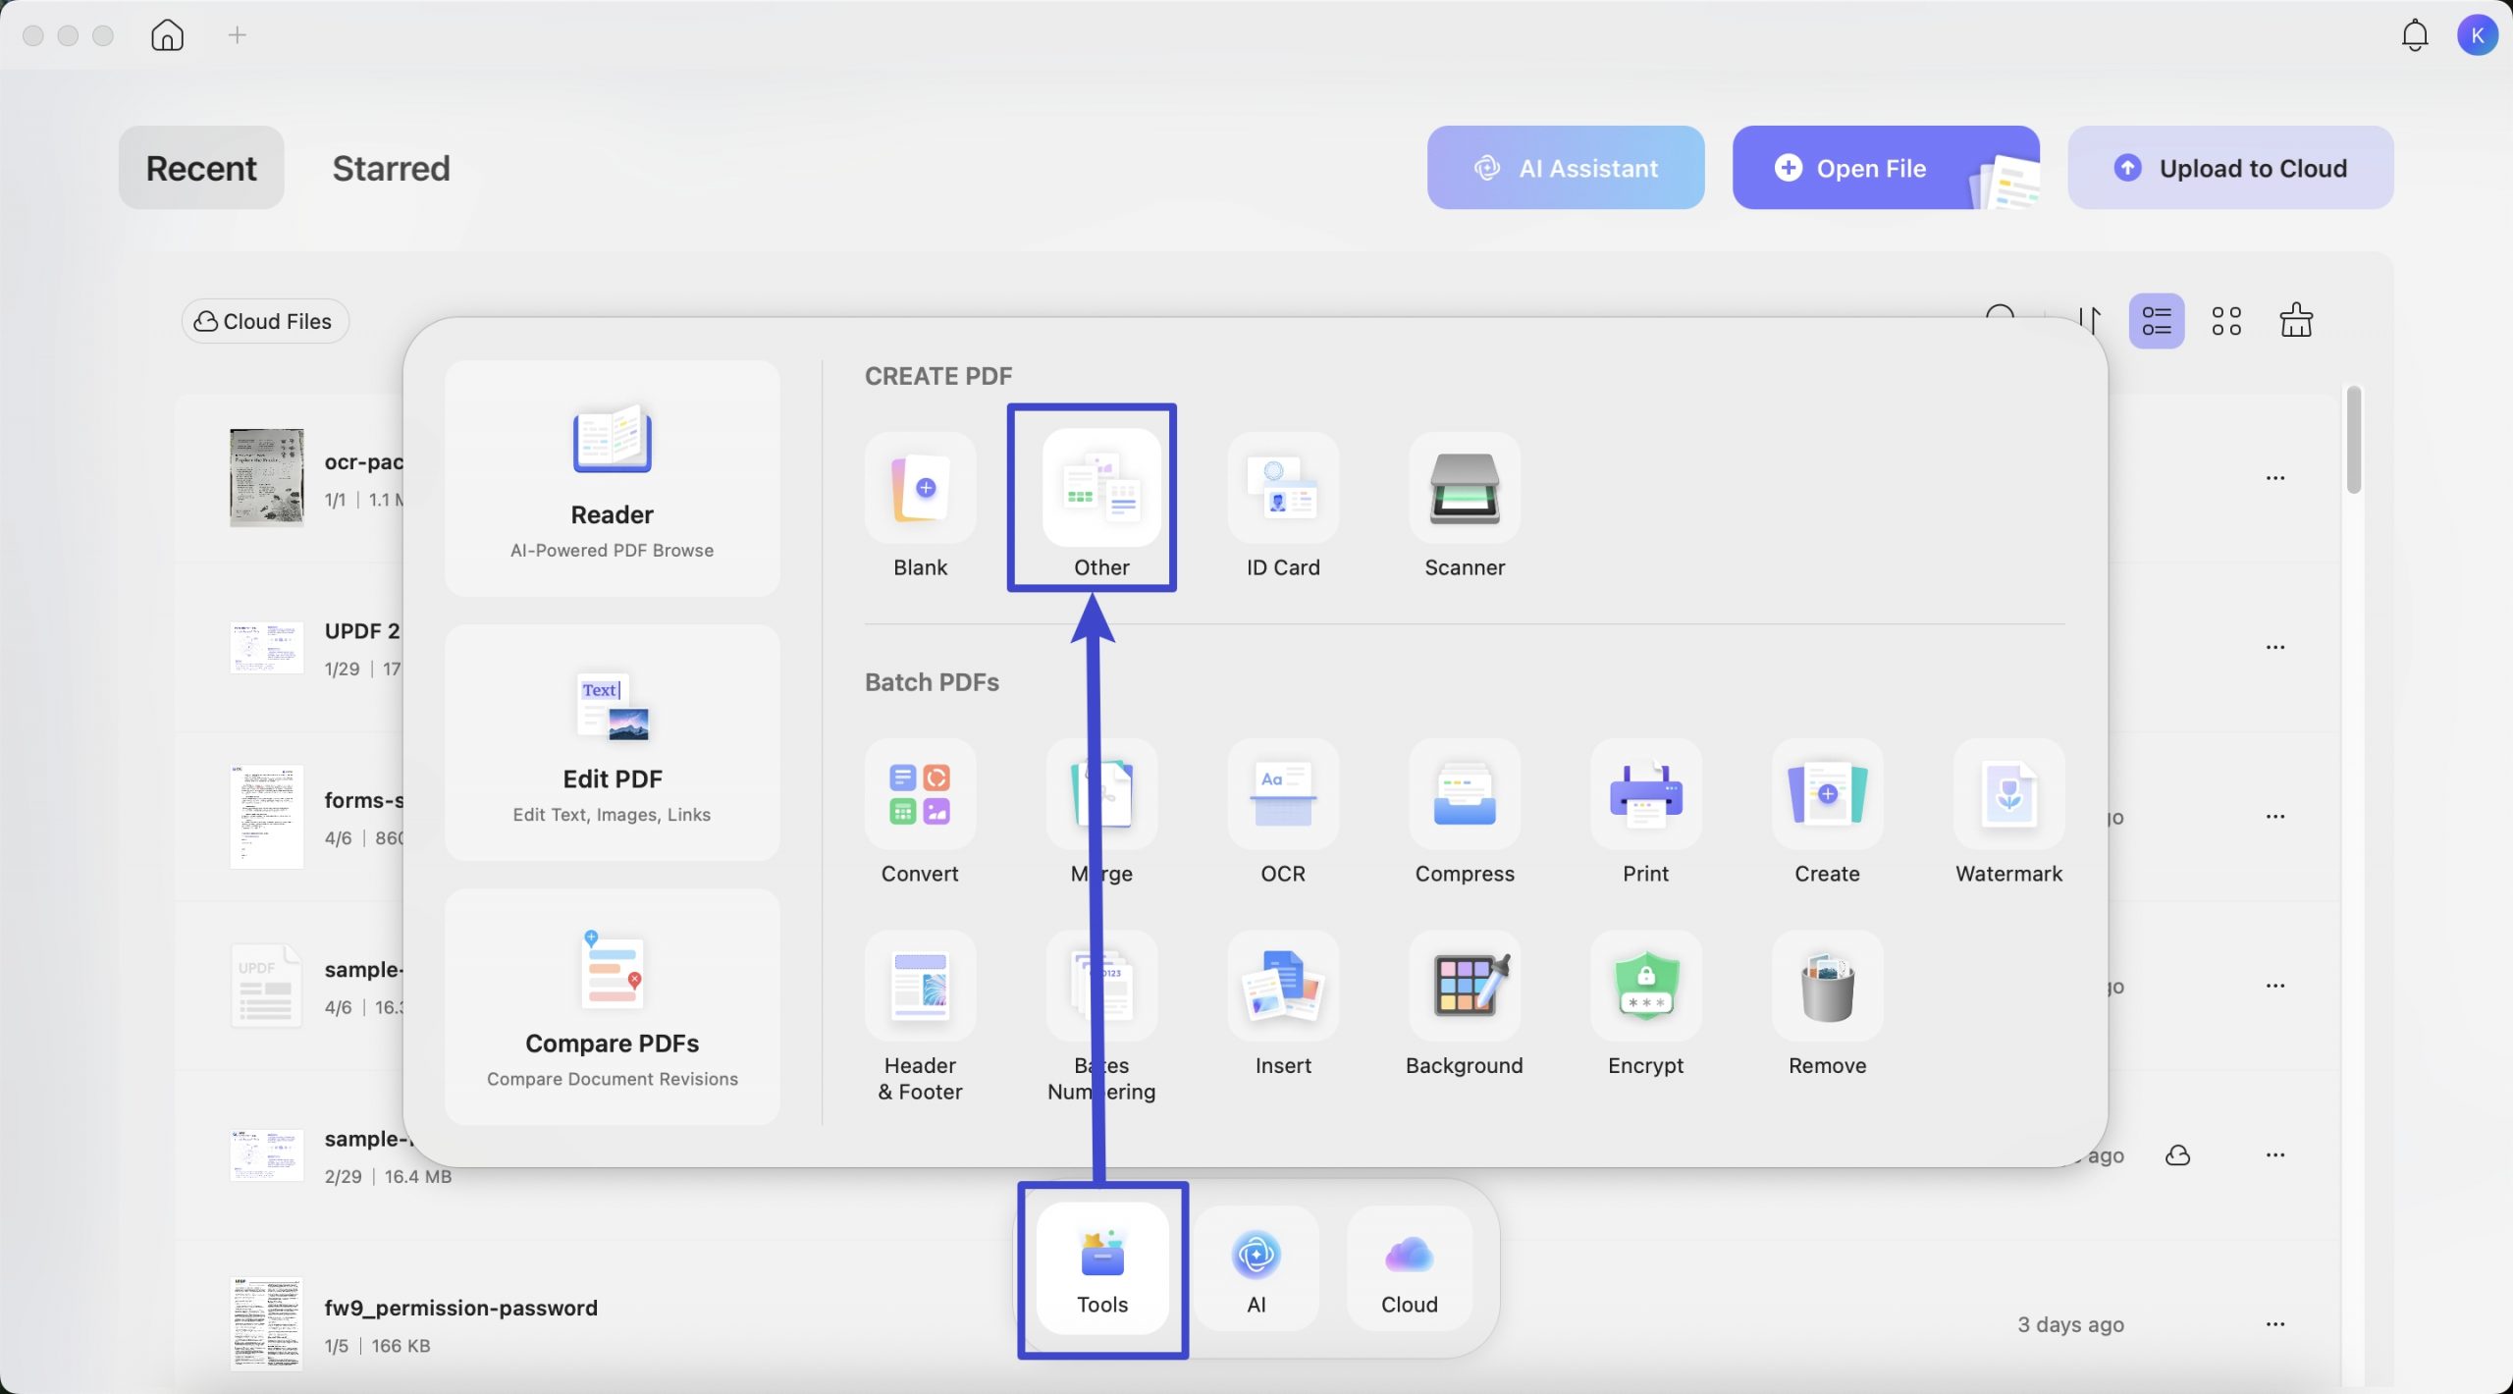Open the ocr-pac file thumbnail
Viewport: 2513px width, 1394px height.
tap(266, 478)
